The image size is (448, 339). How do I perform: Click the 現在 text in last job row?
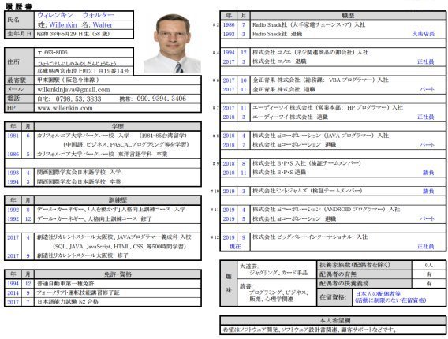pos(235,246)
